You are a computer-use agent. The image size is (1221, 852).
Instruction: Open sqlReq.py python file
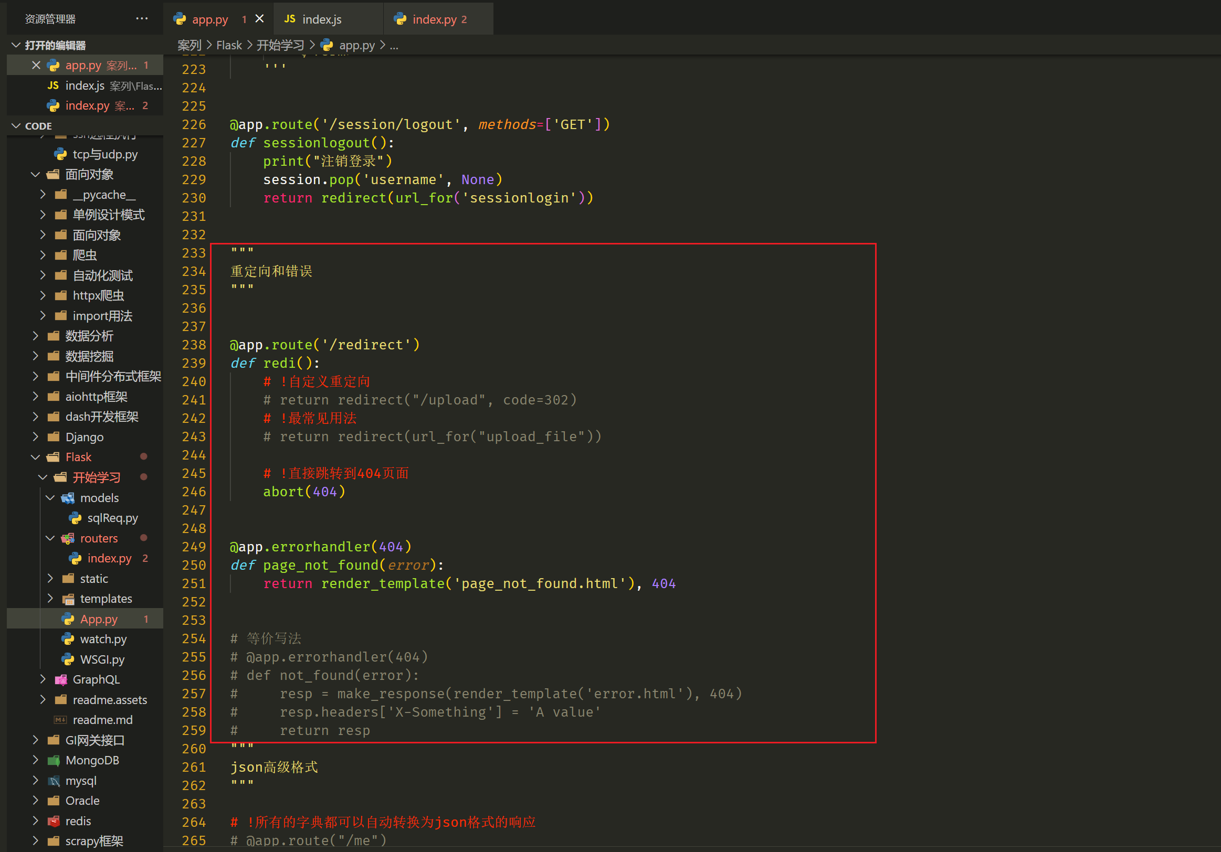(112, 518)
